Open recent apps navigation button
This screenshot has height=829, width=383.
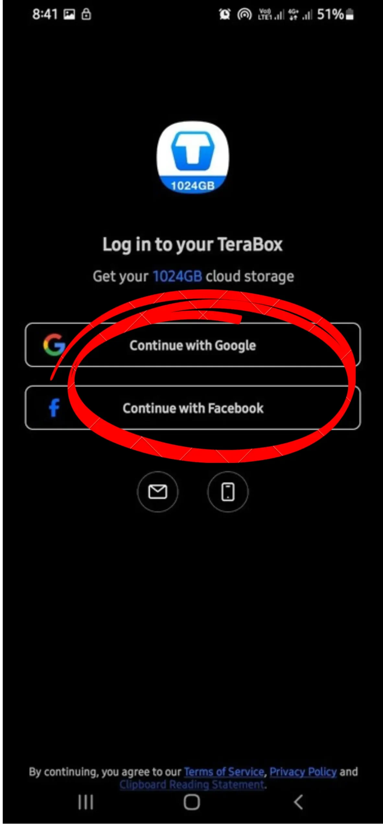(x=86, y=802)
